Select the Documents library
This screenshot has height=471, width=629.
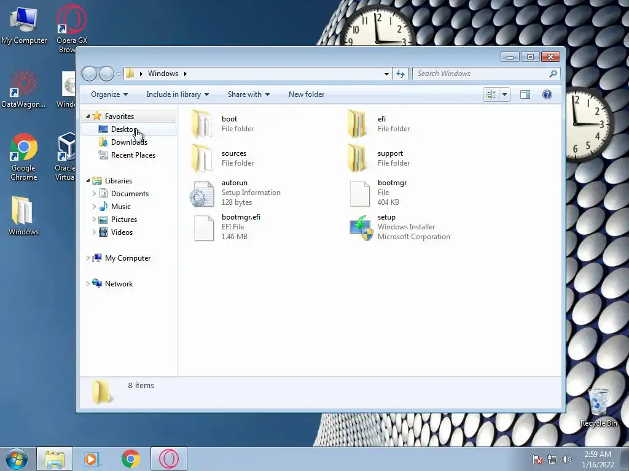(x=130, y=194)
